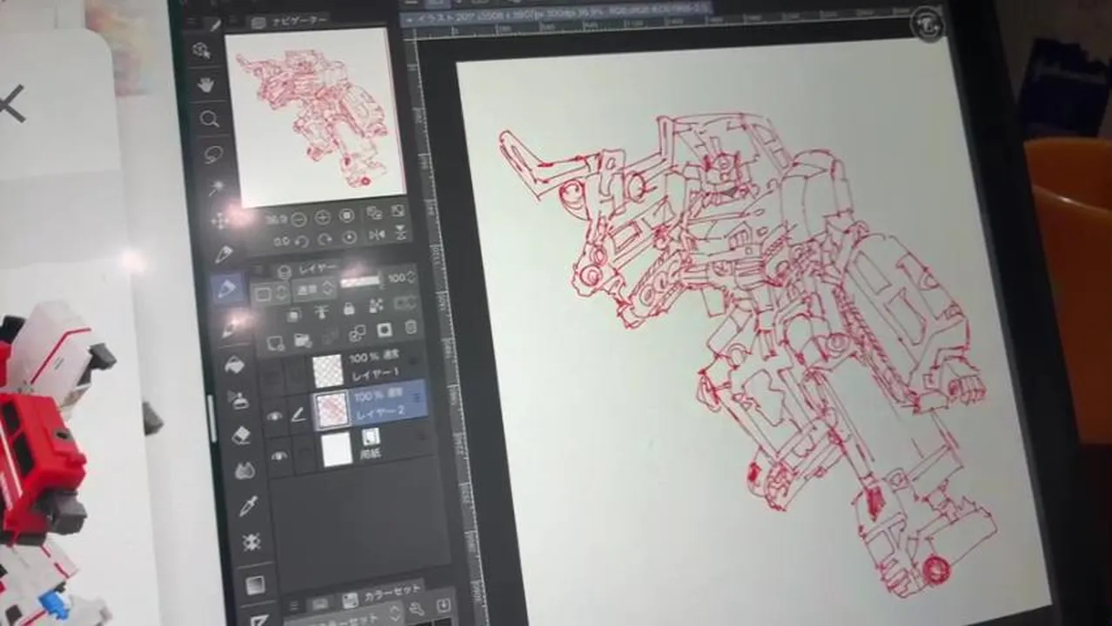1112x626 pixels.
Task: Select the Gradient tool
Action: [x=256, y=584]
